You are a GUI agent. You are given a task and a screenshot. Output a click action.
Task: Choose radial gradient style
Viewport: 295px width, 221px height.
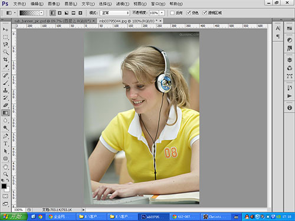click(60, 13)
